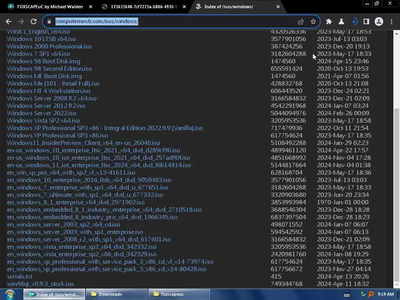This screenshot has width=400, height=300.
Task: Download win98qi_v0.9.3_stock.iso
Action: click(40, 284)
